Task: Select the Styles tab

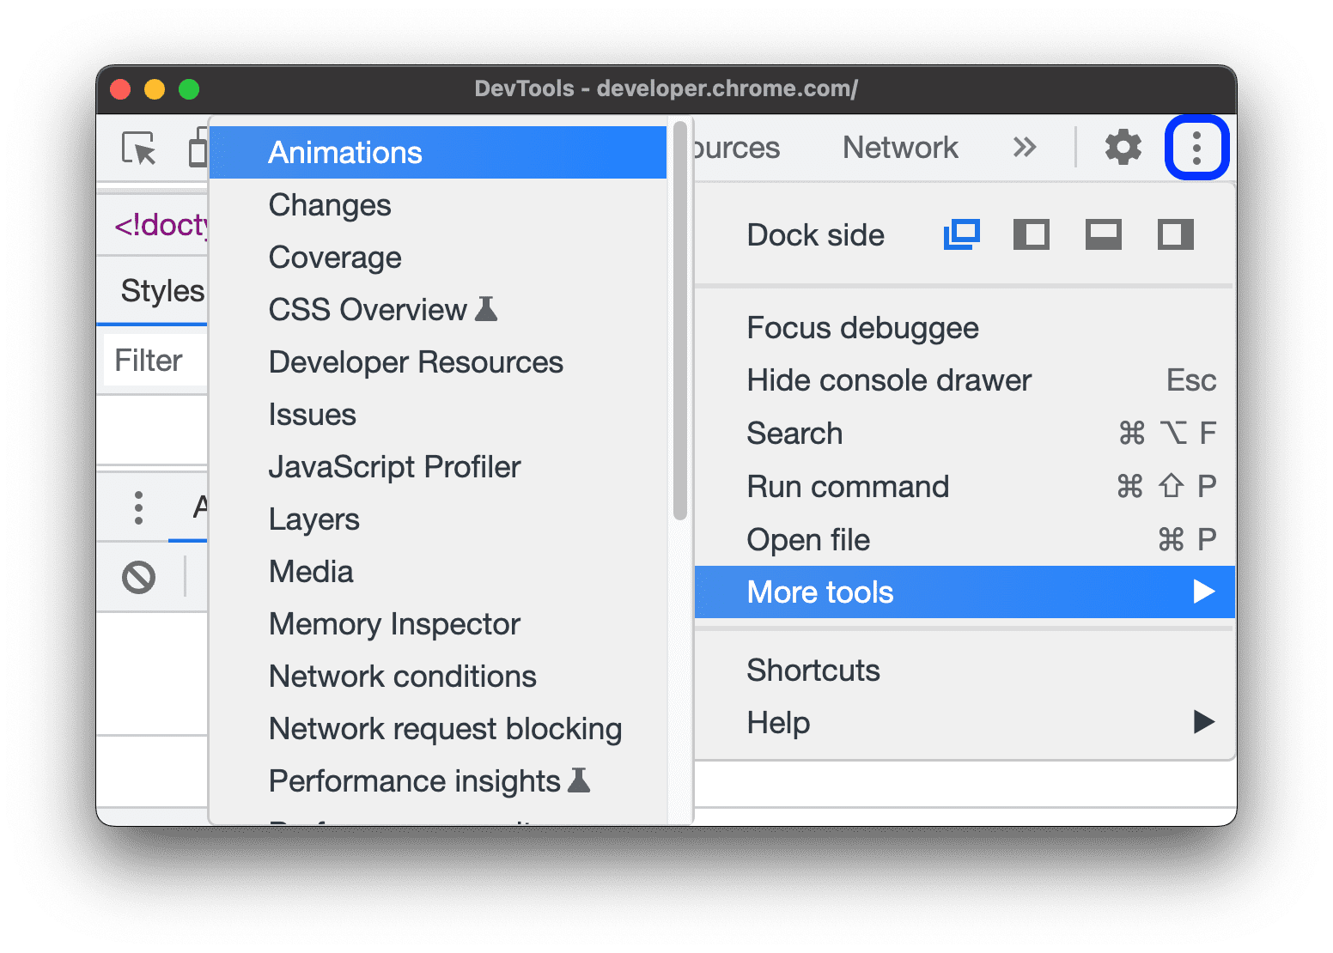Action: pyautogui.click(x=163, y=290)
